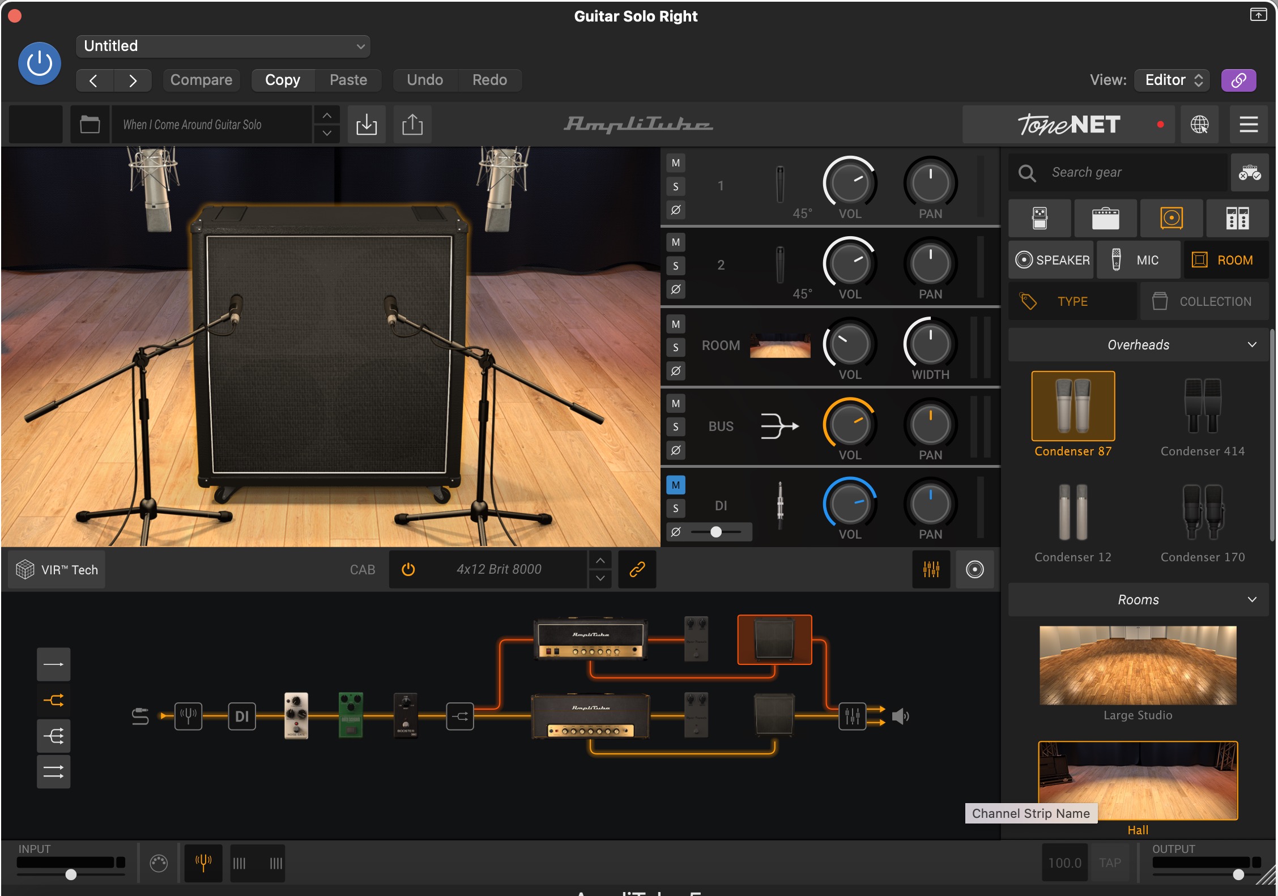
Task: Collapse the Rooms section
Action: 1139,599
